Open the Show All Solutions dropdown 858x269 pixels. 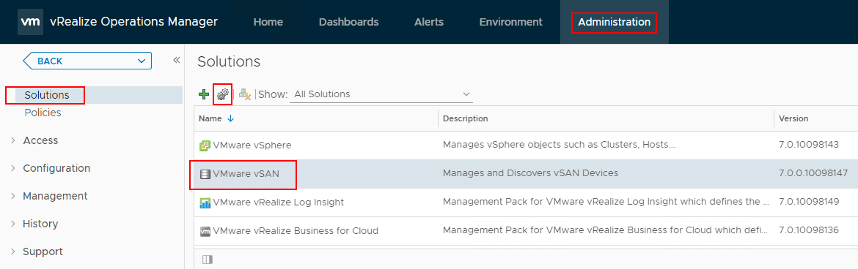tap(381, 94)
